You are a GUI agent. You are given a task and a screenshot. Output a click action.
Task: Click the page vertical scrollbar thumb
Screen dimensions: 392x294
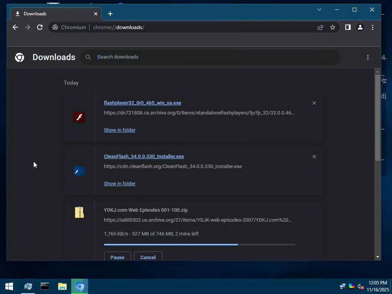(377, 118)
